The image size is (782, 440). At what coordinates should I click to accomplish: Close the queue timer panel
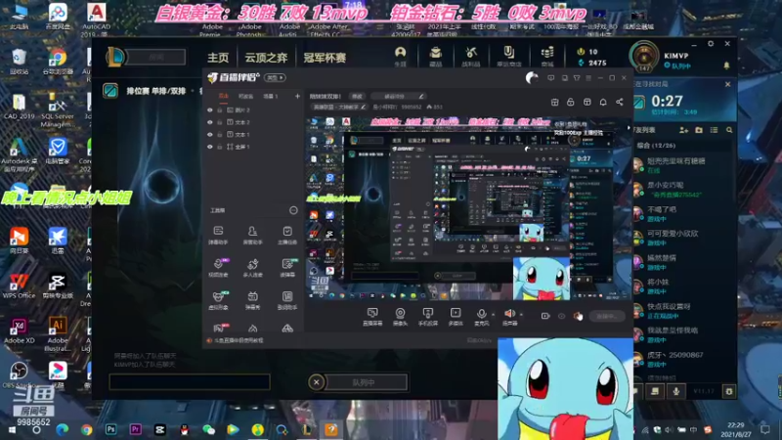727,84
